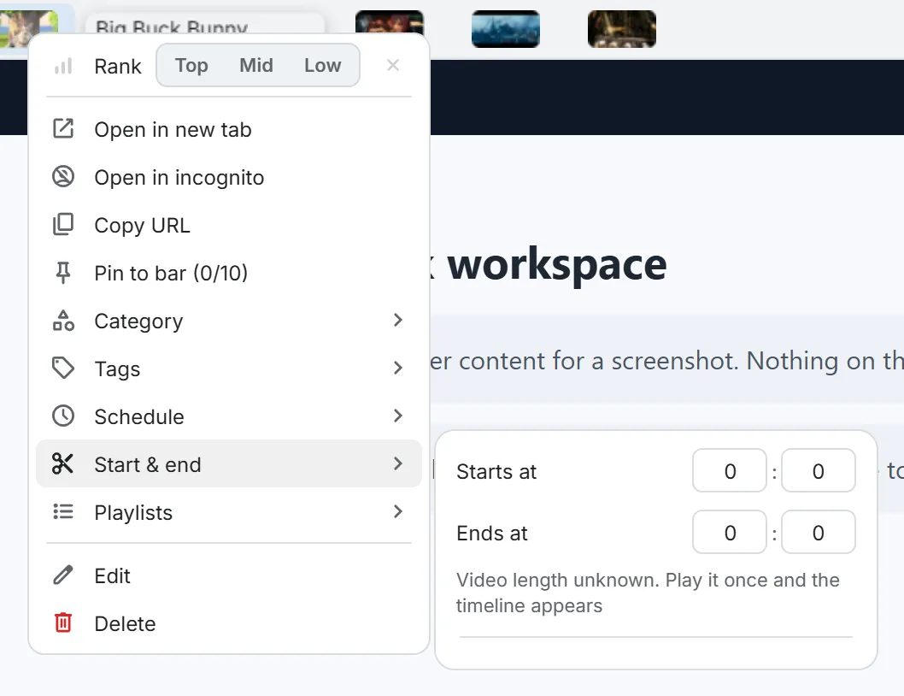This screenshot has height=696, width=904.
Task: Set rank to Low
Action: tap(323, 65)
